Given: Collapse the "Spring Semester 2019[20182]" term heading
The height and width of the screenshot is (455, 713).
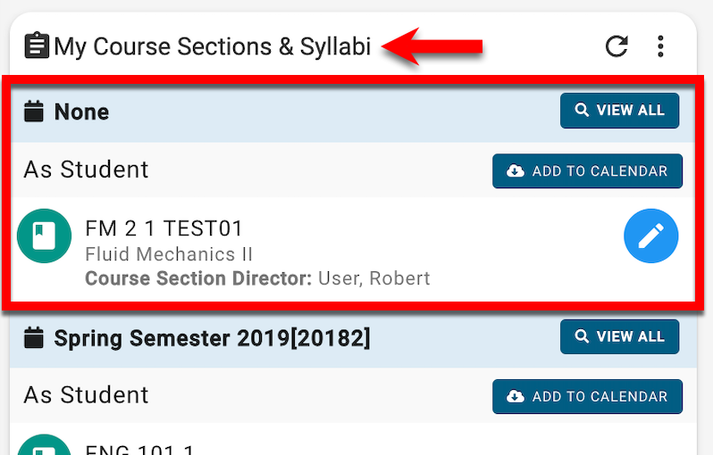Looking at the screenshot, I should pos(212,338).
